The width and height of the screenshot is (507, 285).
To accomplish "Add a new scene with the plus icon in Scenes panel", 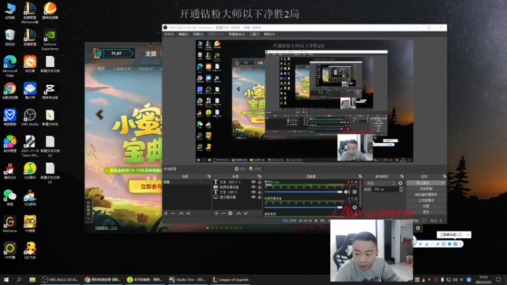I will pyautogui.click(x=166, y=213).
